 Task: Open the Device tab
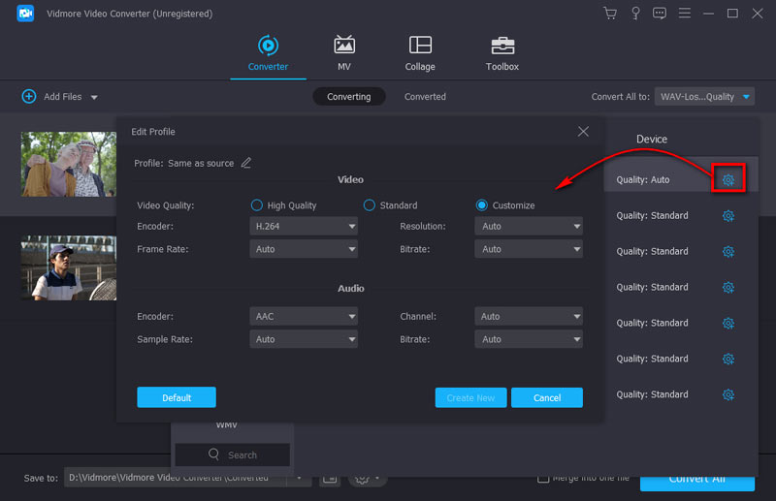[651, 140]
